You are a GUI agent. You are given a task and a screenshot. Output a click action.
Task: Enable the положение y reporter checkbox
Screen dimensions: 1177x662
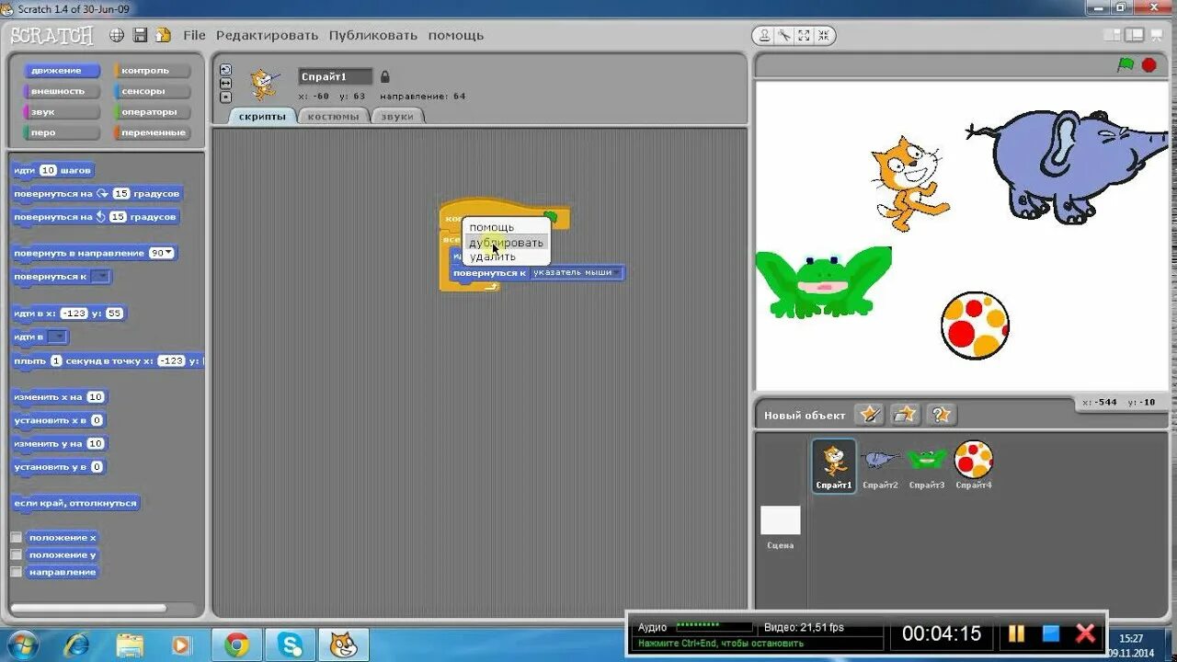tap(16, 554)
